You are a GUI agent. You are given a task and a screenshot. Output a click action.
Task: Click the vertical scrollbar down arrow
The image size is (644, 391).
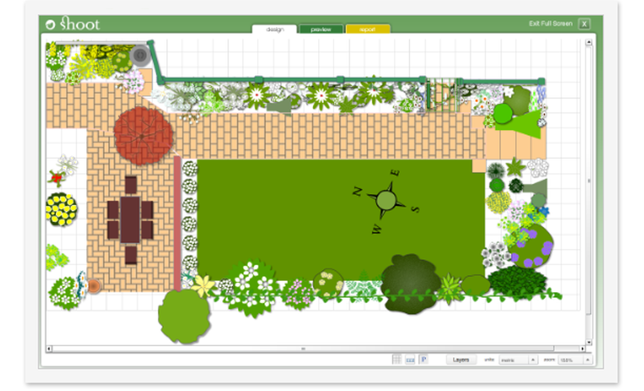(x=589, y=341)
